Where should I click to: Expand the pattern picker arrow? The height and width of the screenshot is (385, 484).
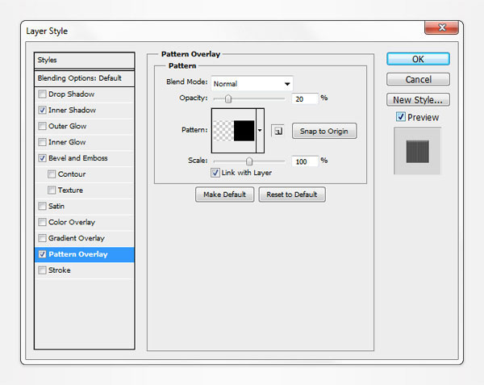click(x=261, y=130)
